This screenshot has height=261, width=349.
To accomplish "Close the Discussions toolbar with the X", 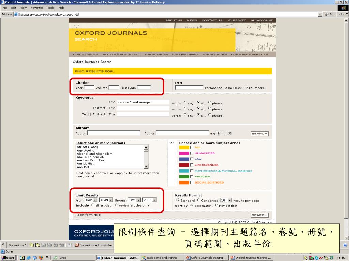I will pyautogui.click(x=3, y=244).
